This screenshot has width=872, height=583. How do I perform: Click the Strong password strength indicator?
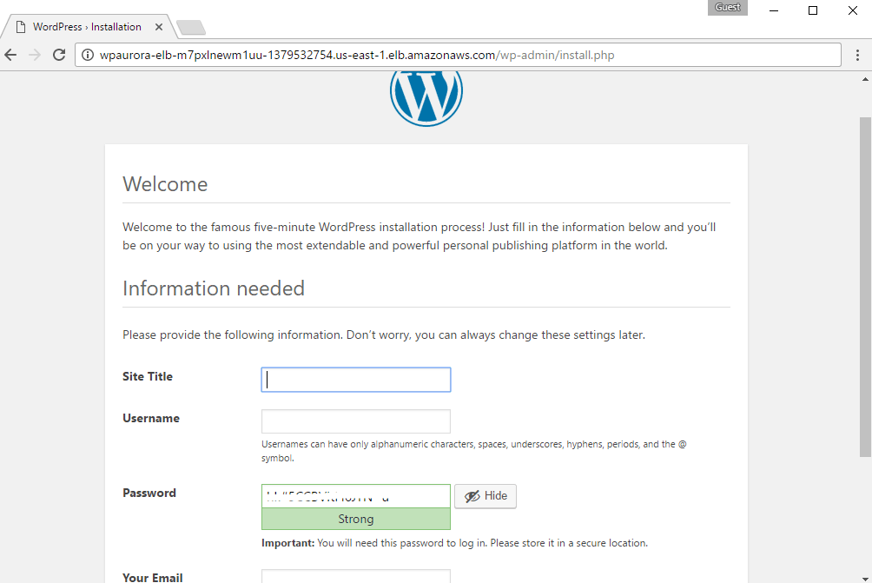pyautogui.click(x=356, y=519)
